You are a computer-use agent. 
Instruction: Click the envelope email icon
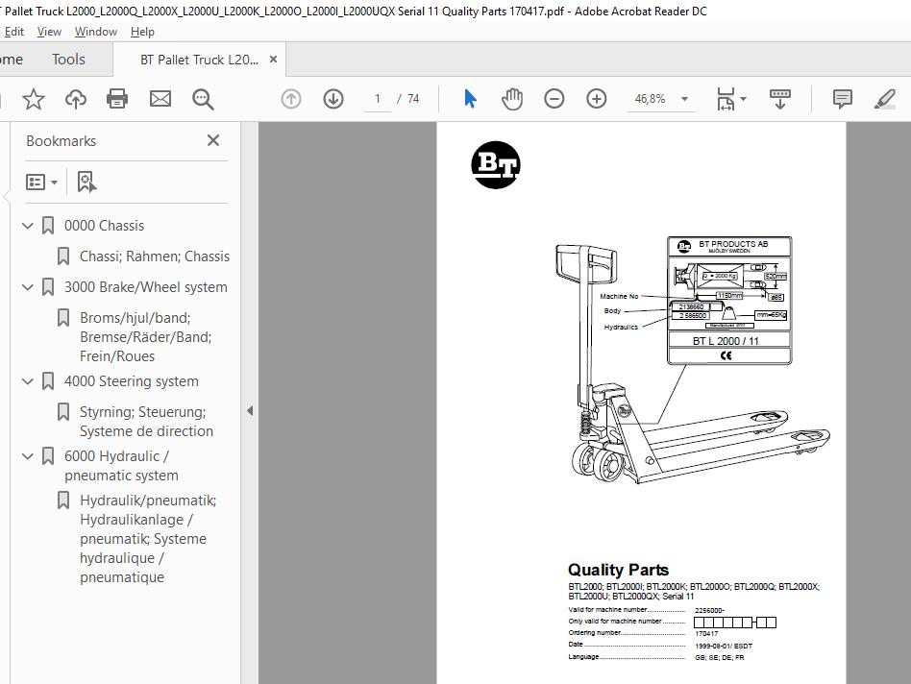tap(160, 99)
